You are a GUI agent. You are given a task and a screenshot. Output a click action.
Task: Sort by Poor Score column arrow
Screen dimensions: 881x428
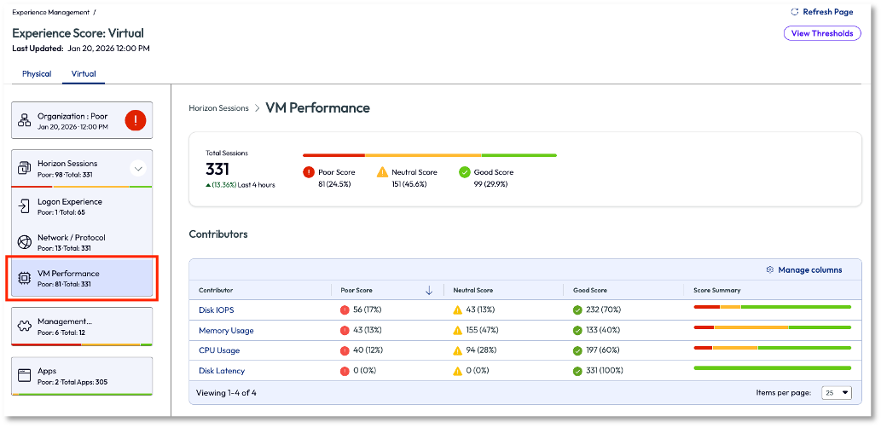tap(429, 291)
